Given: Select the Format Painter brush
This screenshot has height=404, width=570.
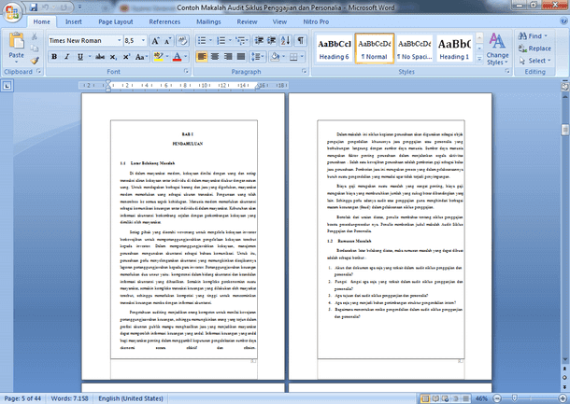Looking at the screenshot, I should pos(35,61).
